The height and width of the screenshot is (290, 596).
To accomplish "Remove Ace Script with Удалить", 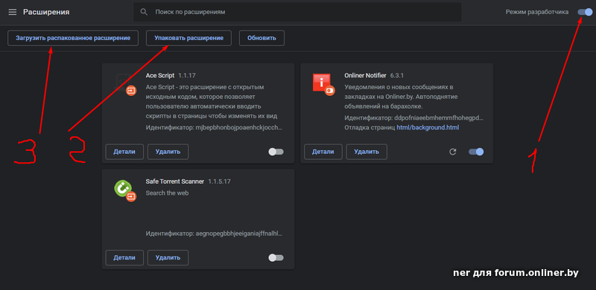I will (x=168, y=152).
